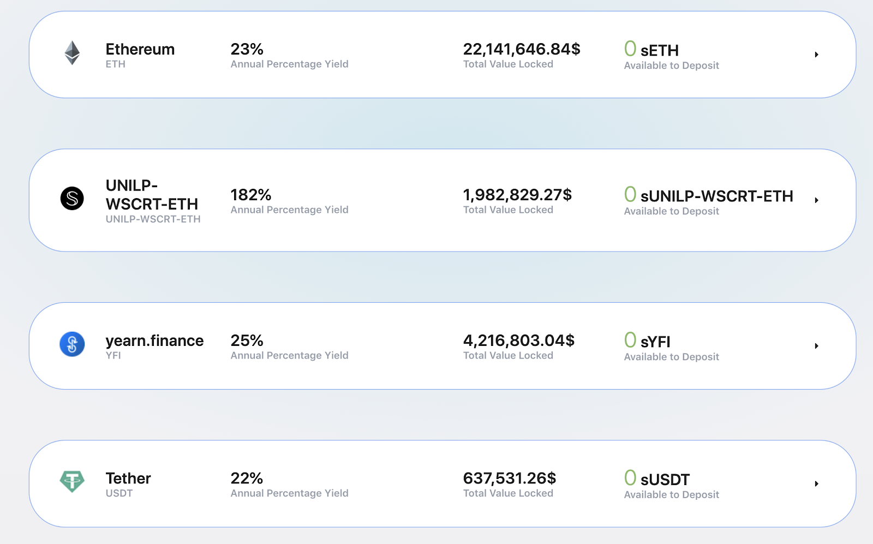The height and width of the screenshot is (544, 873).
Task: Click the ETH ticker symbol
Action: [116, 64]
